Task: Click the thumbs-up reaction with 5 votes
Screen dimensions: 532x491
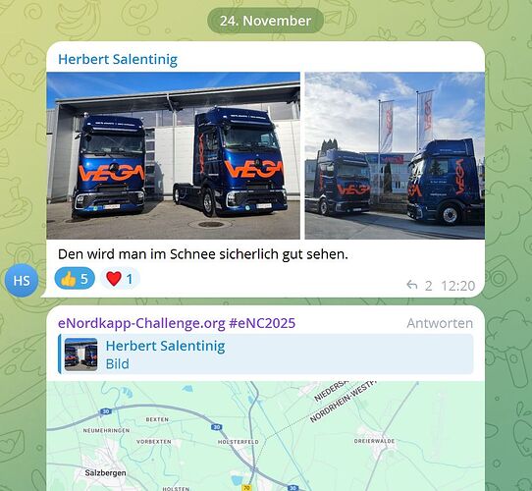Action: tap(75, 279)
